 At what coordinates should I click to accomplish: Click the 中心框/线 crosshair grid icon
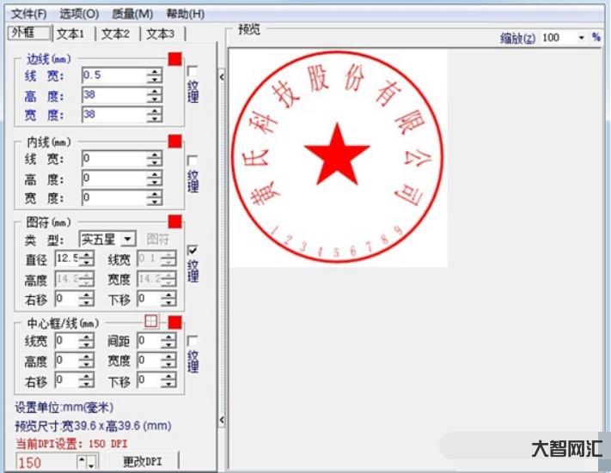152,322
